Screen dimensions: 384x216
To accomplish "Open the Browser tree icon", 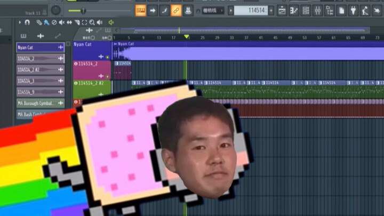I will point(330,11).
